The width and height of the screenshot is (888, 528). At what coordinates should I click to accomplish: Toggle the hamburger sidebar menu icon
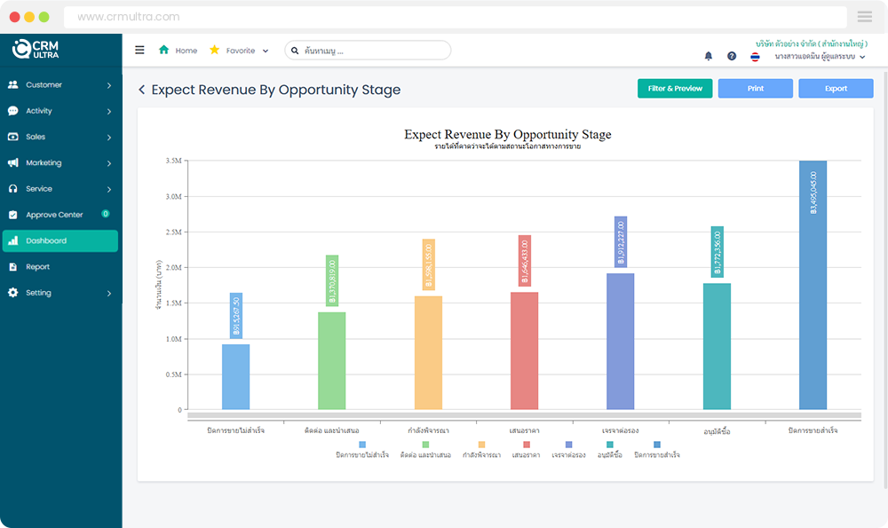[139, 50]
